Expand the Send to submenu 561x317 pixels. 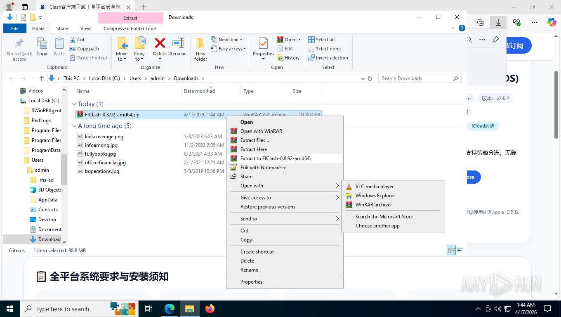point(285,219)
